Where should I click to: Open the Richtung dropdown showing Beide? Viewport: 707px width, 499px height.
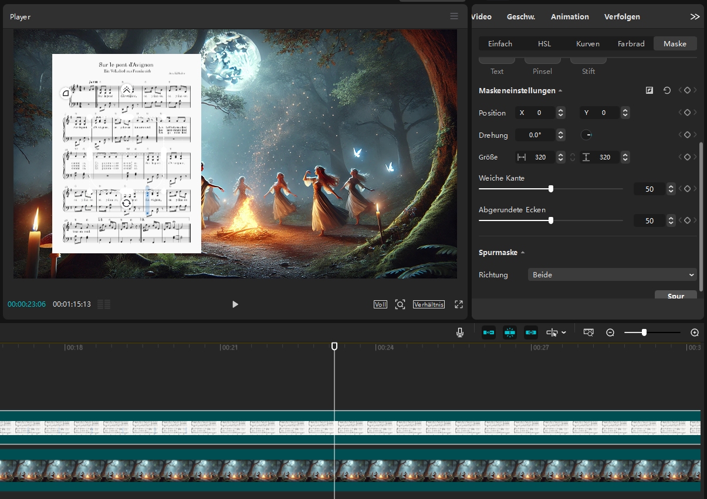coord(612,274)
